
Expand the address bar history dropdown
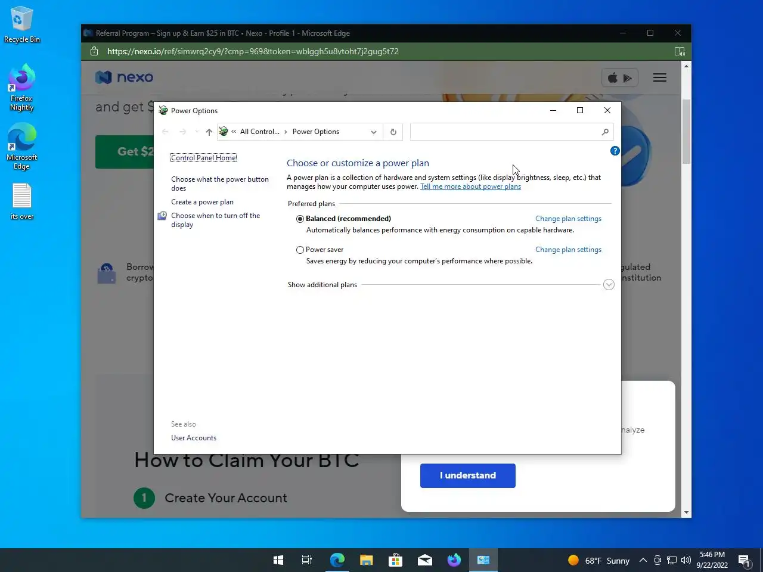tap(374, 132)
